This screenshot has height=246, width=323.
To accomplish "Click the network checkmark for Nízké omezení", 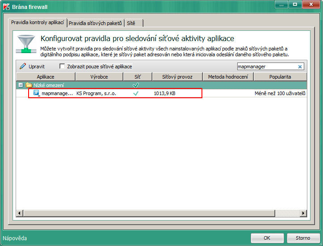I will (136, 85).
